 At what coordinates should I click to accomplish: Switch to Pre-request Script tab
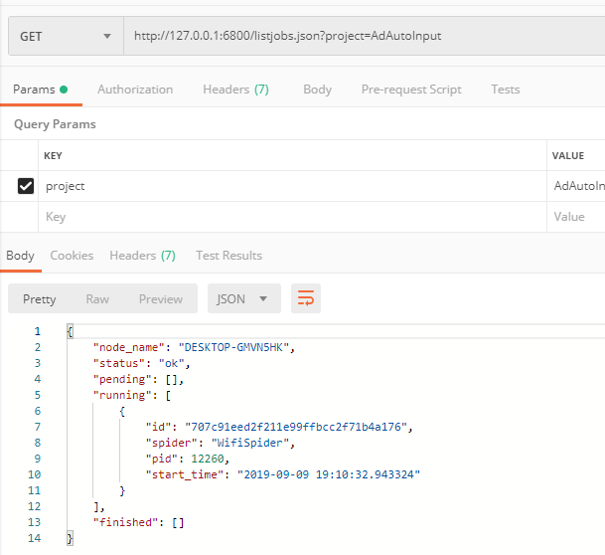pos(411,90)
